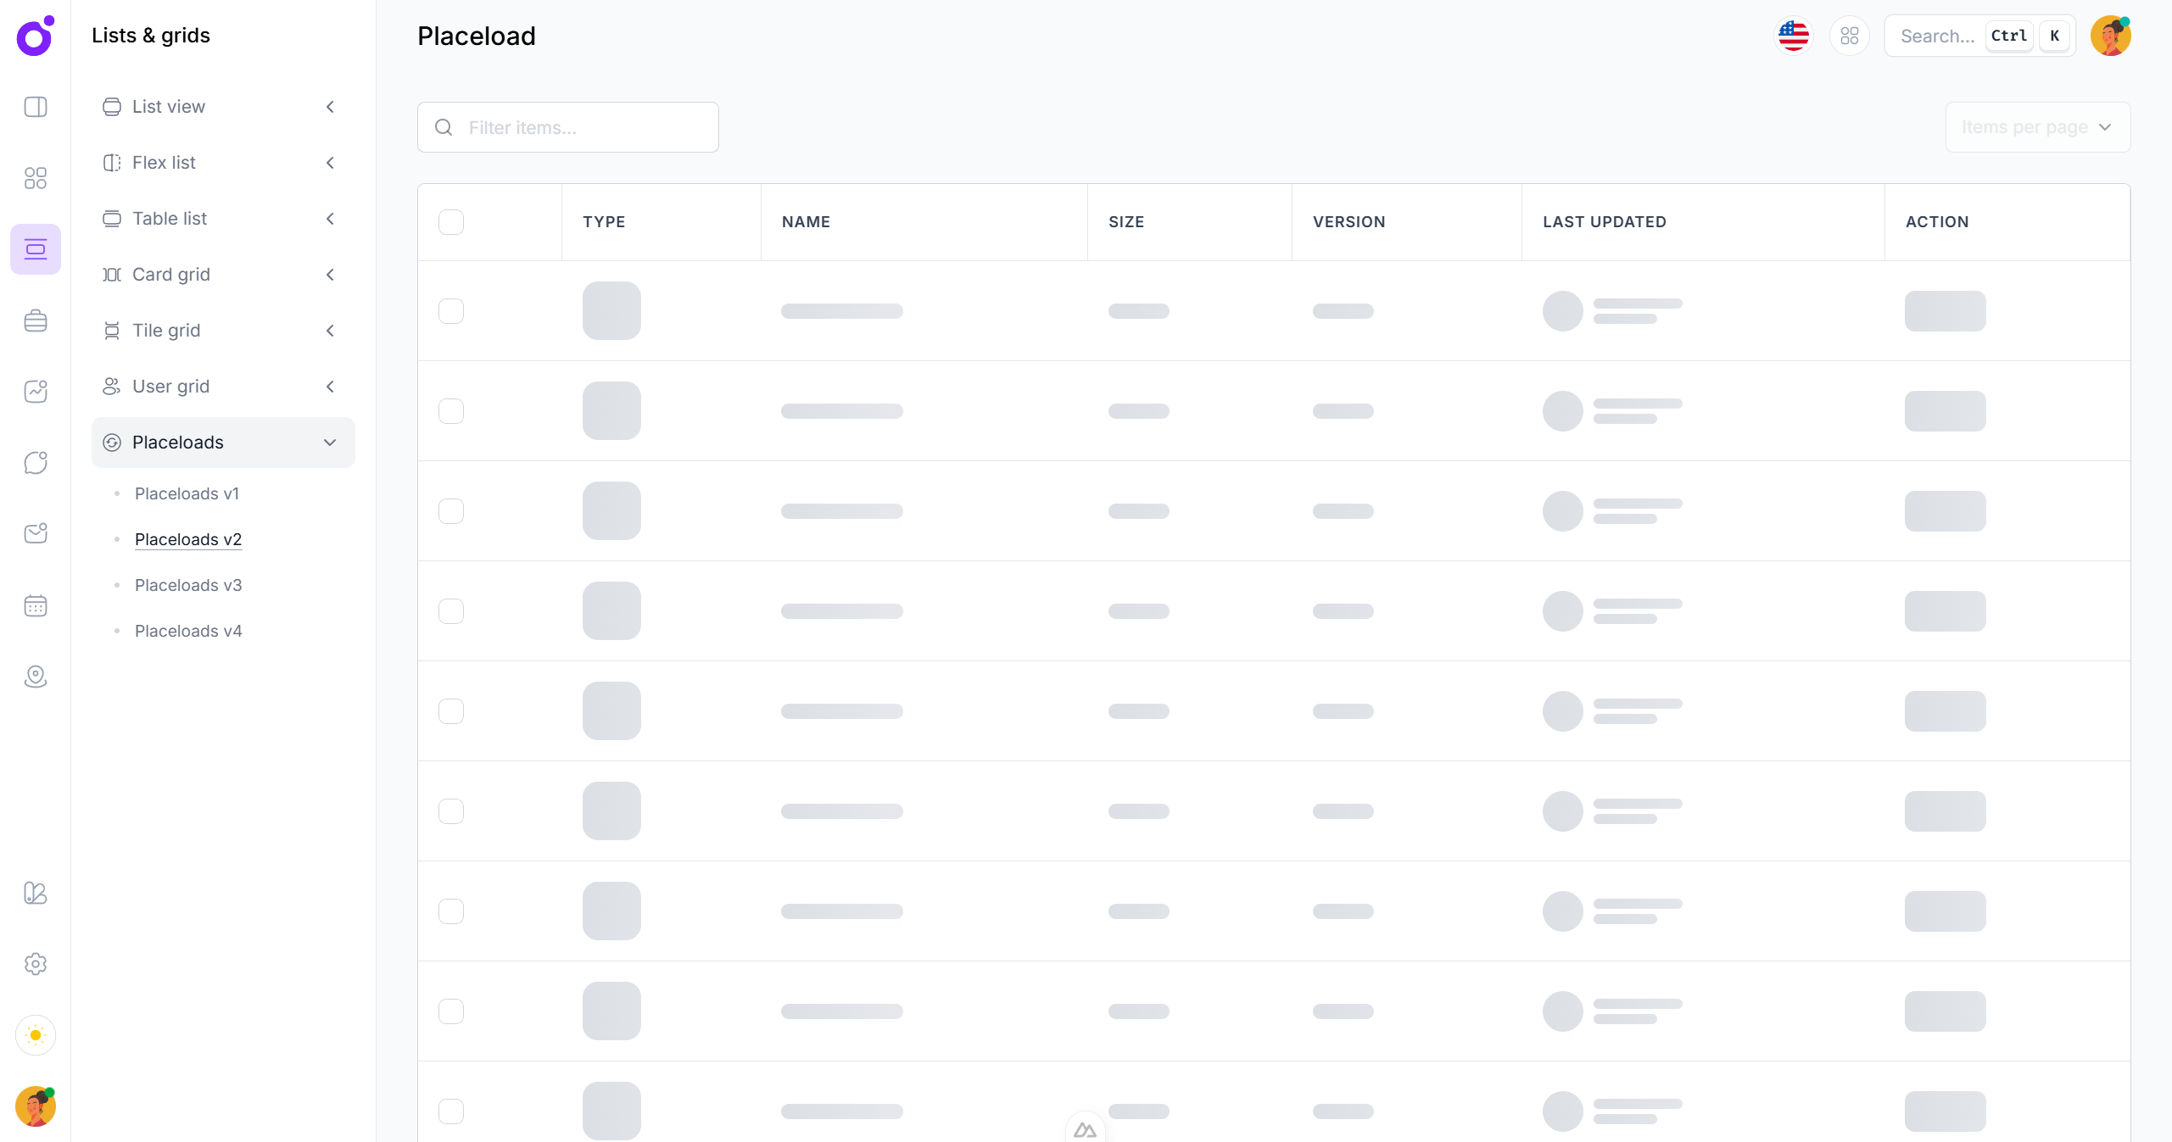The width and height of the screenshot is (2172, 1142).
Task: Open Placeloads v3 menu item
Action: click(188, 585)
